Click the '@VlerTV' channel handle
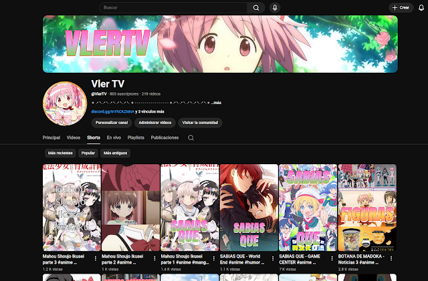 pos(99,93)
